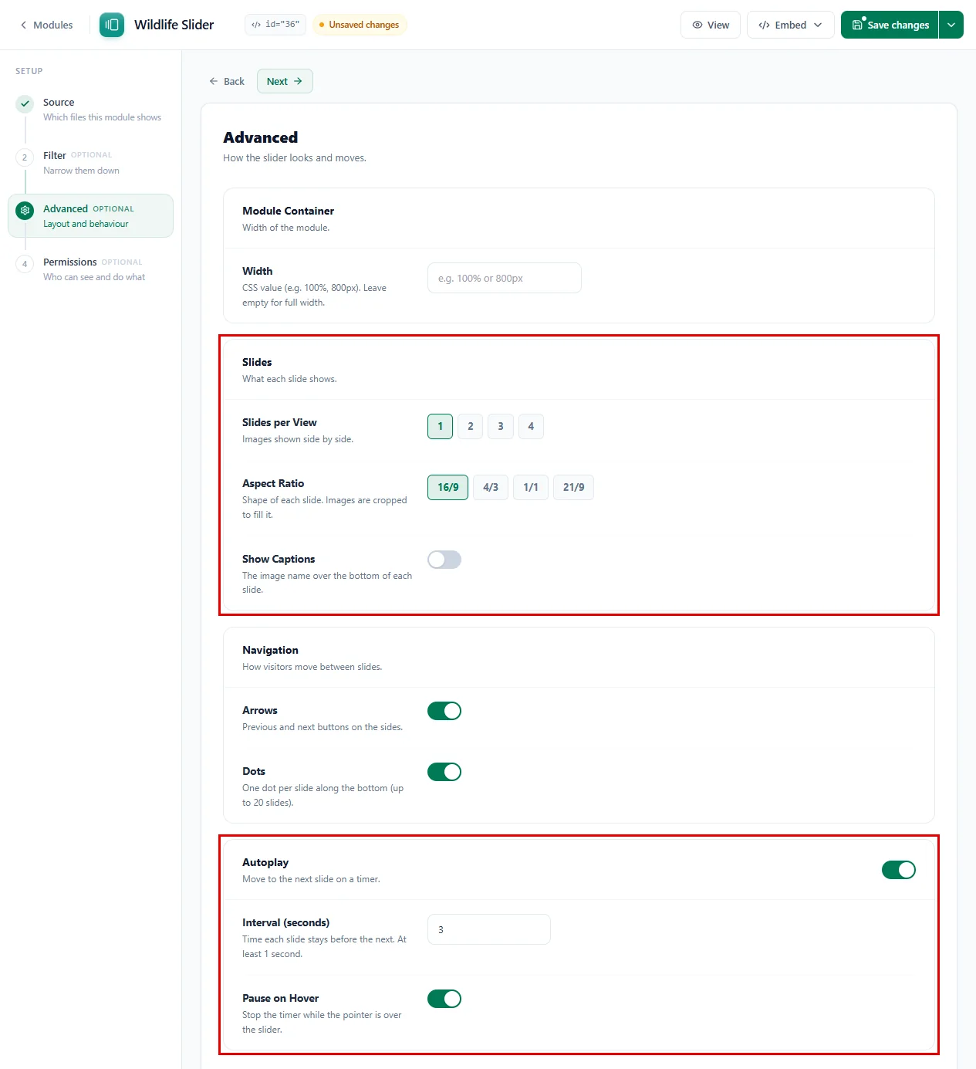Click the Unsaved changes status badge
976x1069 pixels.
pyautogui.click(x=360, y=25)
